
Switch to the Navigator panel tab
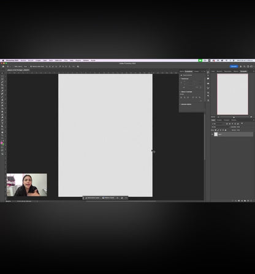tap(243, 72)
